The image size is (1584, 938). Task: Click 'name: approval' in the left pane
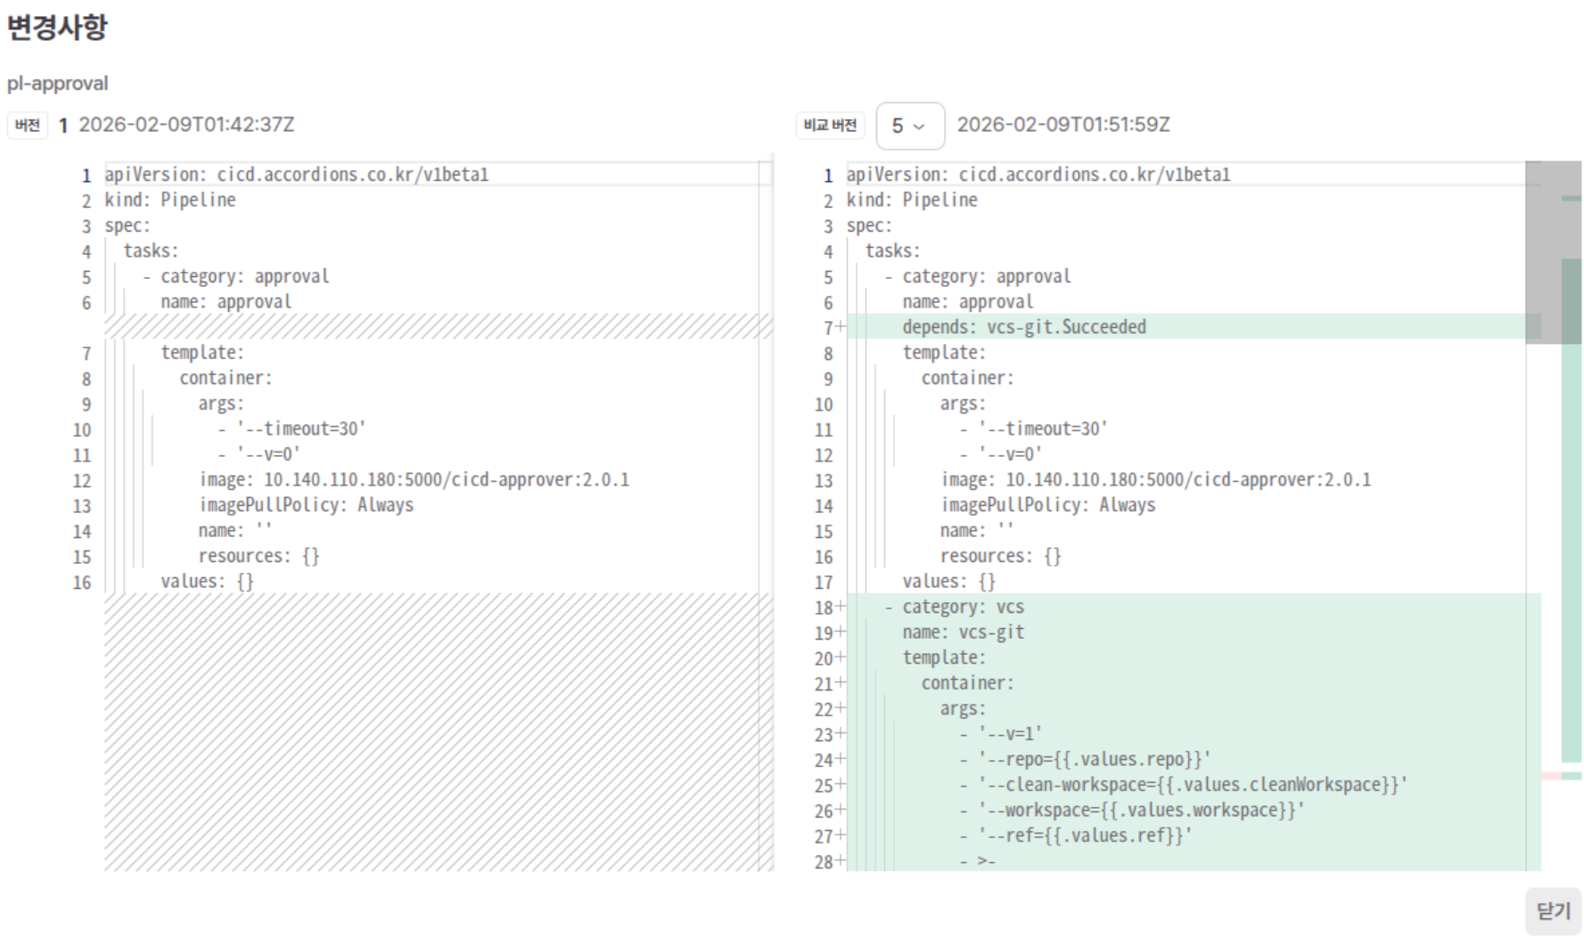pyautogui.click(x=226, y=302)
